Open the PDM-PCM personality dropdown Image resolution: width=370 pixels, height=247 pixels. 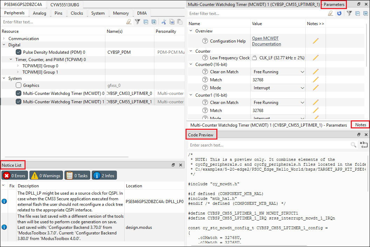coord(170,52)
